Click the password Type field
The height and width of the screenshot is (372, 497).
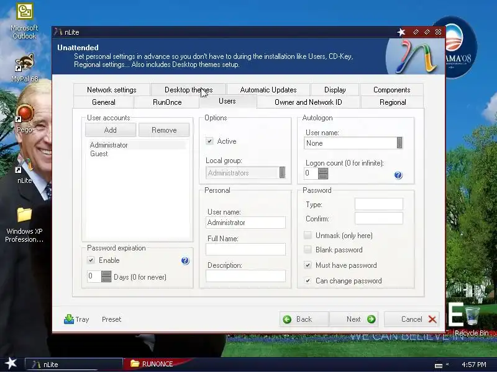(x=379, y=204)
